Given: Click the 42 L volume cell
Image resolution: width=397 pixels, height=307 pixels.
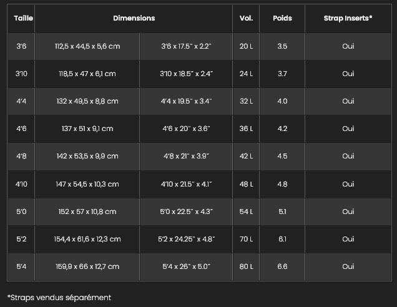Looking at the screenshot, I should pyautogui.click(x=246, y=156).
